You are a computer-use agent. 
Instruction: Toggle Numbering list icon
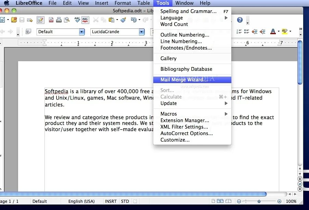click(239, 31)
